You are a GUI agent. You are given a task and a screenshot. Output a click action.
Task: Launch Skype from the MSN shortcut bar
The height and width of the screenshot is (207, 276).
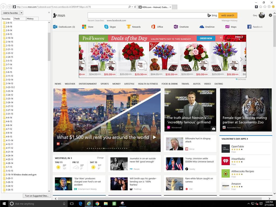(x=106, y=27)
